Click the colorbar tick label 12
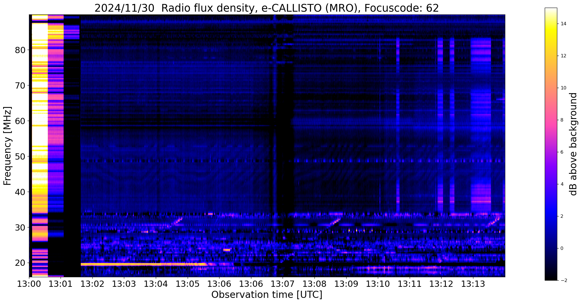The height and width of the screenshot is (303, 582). [x=563, y=56]
